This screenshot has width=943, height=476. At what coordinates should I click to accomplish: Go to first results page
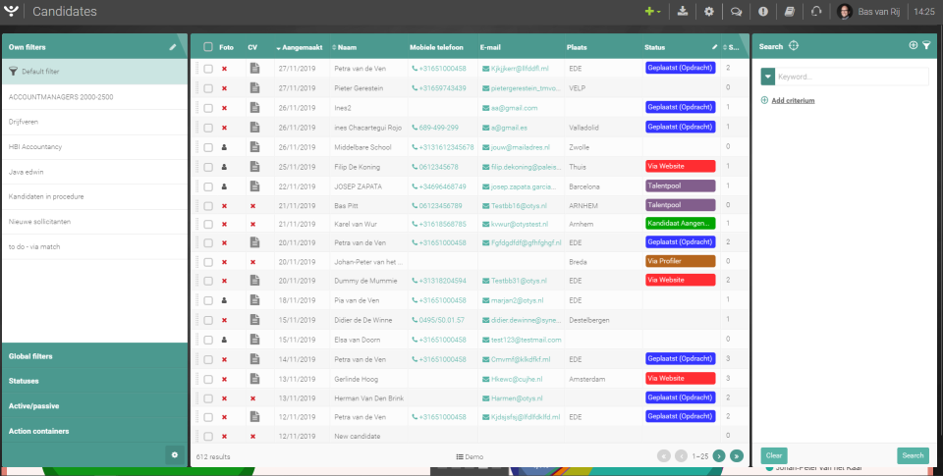pyautogui.click(x=663, y=456)
